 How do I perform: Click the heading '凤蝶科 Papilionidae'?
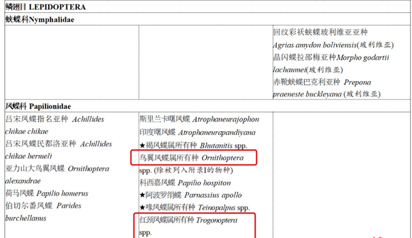[38, 106]
